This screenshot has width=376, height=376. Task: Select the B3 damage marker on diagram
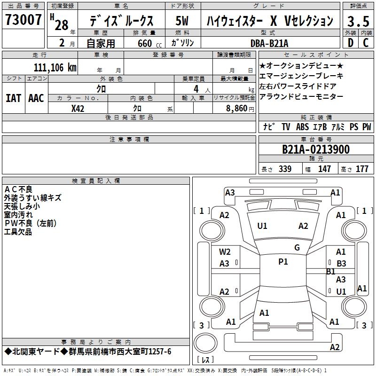pyautogui.click(x=341, y=264)
